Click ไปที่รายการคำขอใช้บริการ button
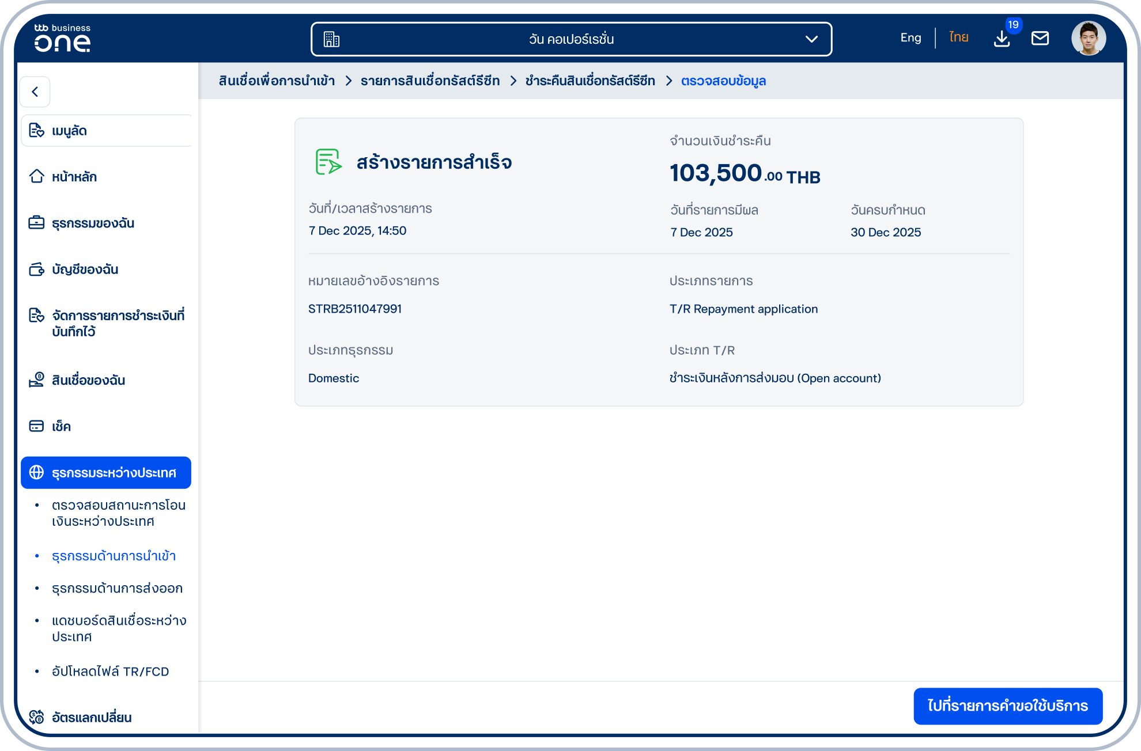Screen dimensions: 1141x751 (1008, 706)
